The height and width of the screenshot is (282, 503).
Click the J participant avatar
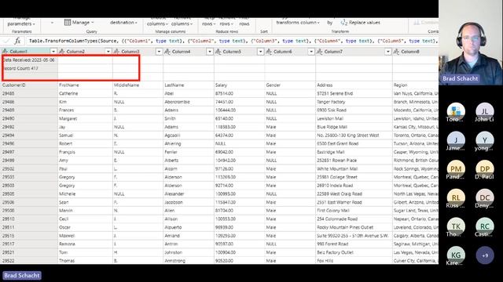(x=456, y=140)
